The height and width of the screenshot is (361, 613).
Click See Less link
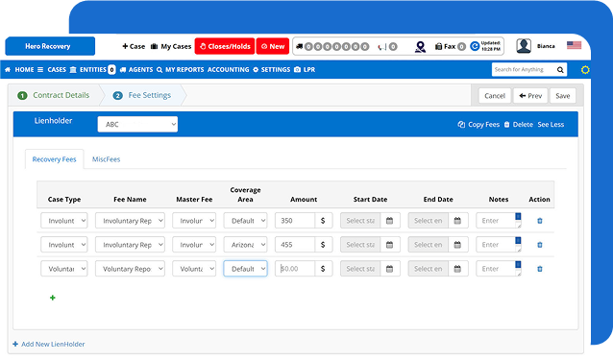(x=551, y=125)
